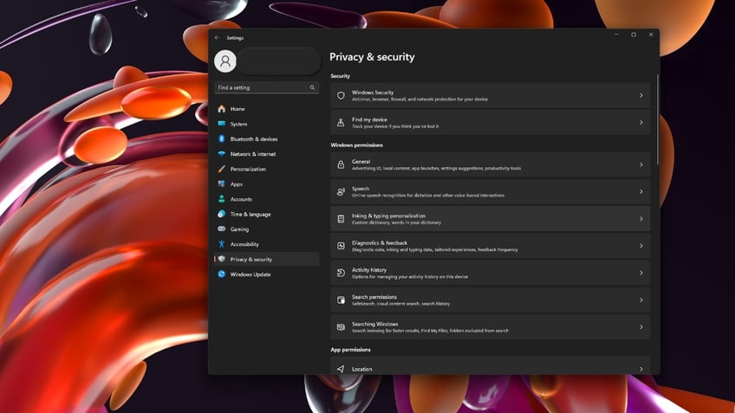Click the Home icon in sidebar
The image size is (735, 413).
pos(222,108)
